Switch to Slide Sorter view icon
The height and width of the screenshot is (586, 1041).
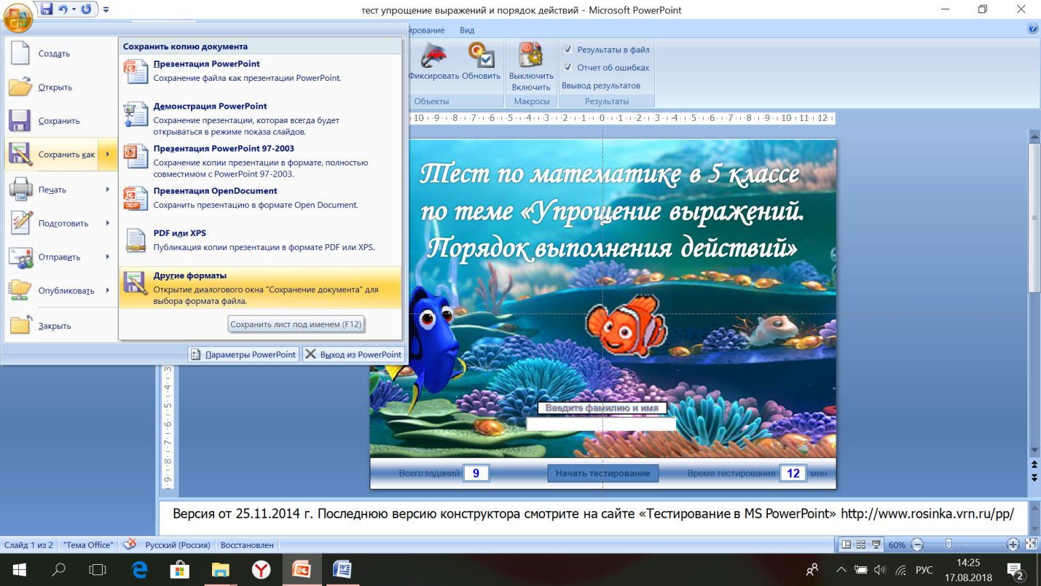click(x=860, y=544)
